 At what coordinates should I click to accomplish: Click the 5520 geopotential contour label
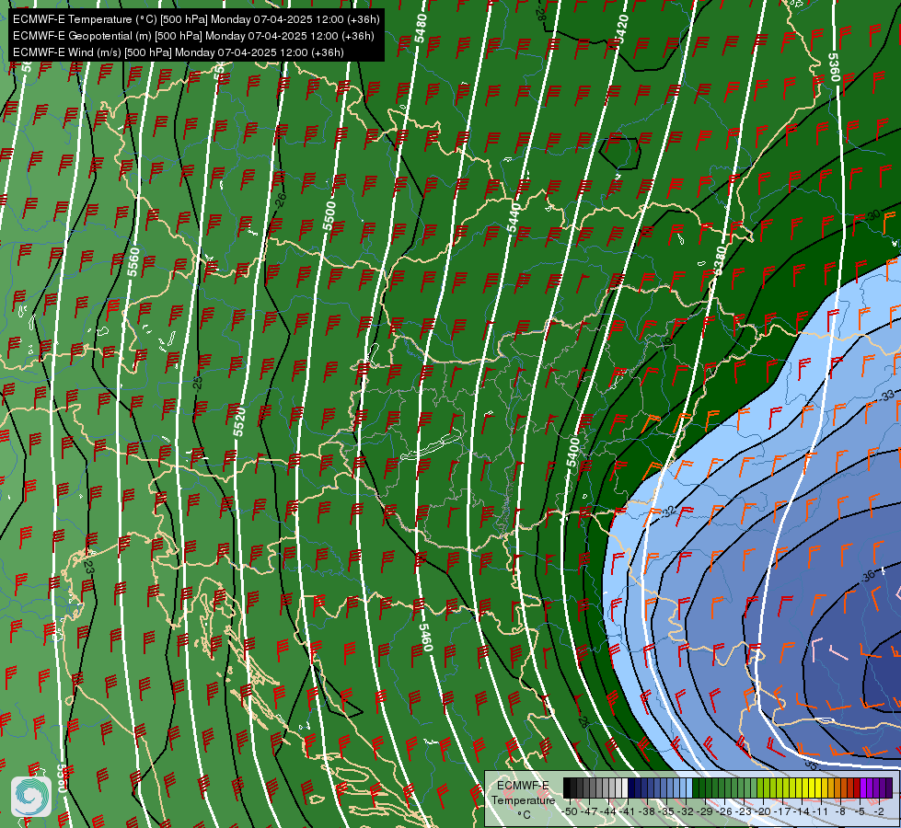(239, 421)
